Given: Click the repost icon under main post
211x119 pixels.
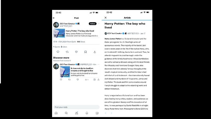Looking at the screenshot, I should click(x=67, y=52).
